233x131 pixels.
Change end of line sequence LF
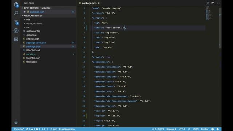click(189, 129)
